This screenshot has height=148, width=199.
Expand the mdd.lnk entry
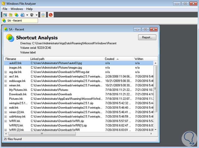5,108
